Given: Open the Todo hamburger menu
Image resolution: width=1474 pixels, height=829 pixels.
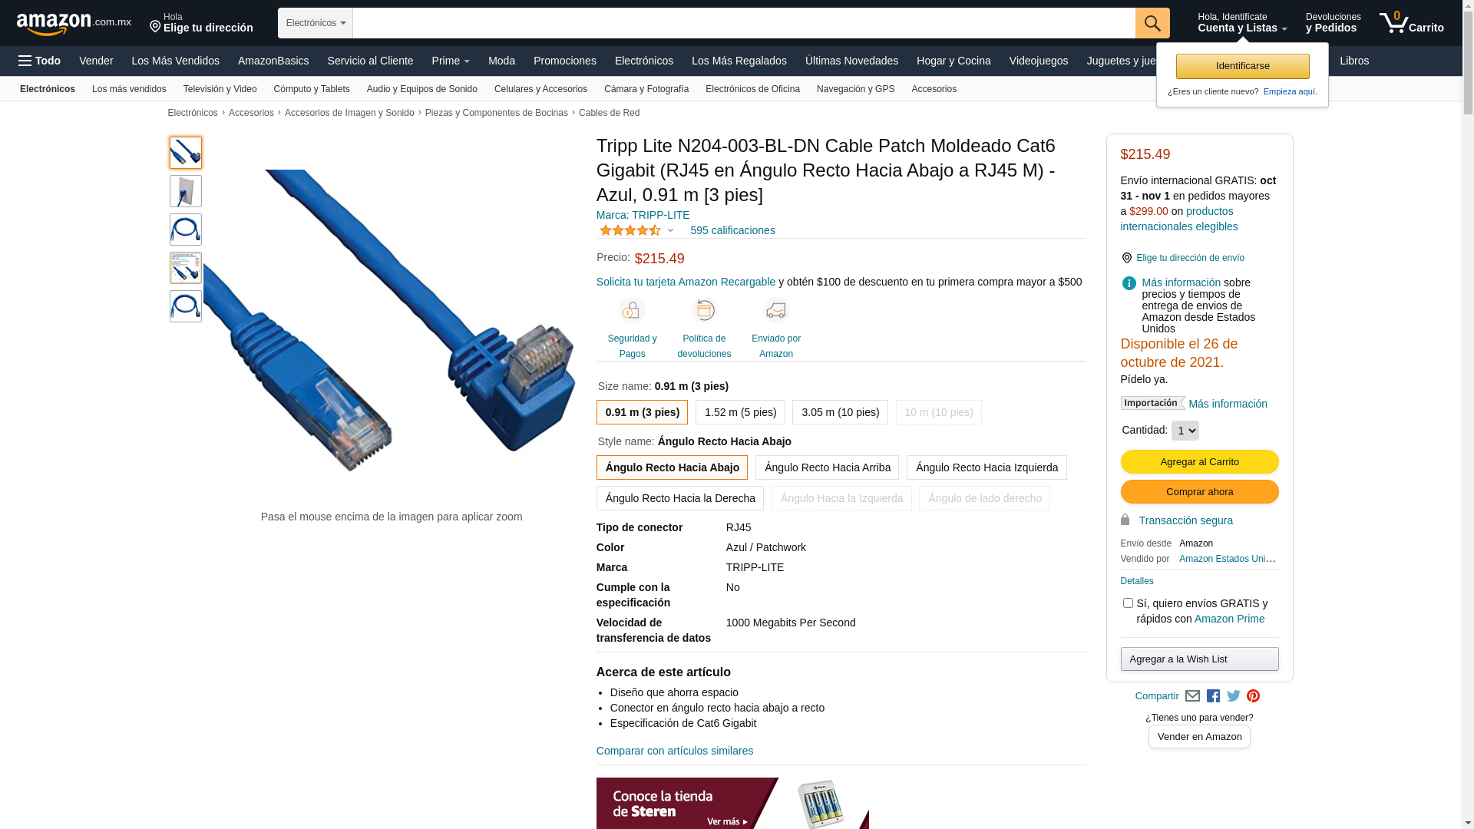Looking at the screenshot, I should 40,61.
